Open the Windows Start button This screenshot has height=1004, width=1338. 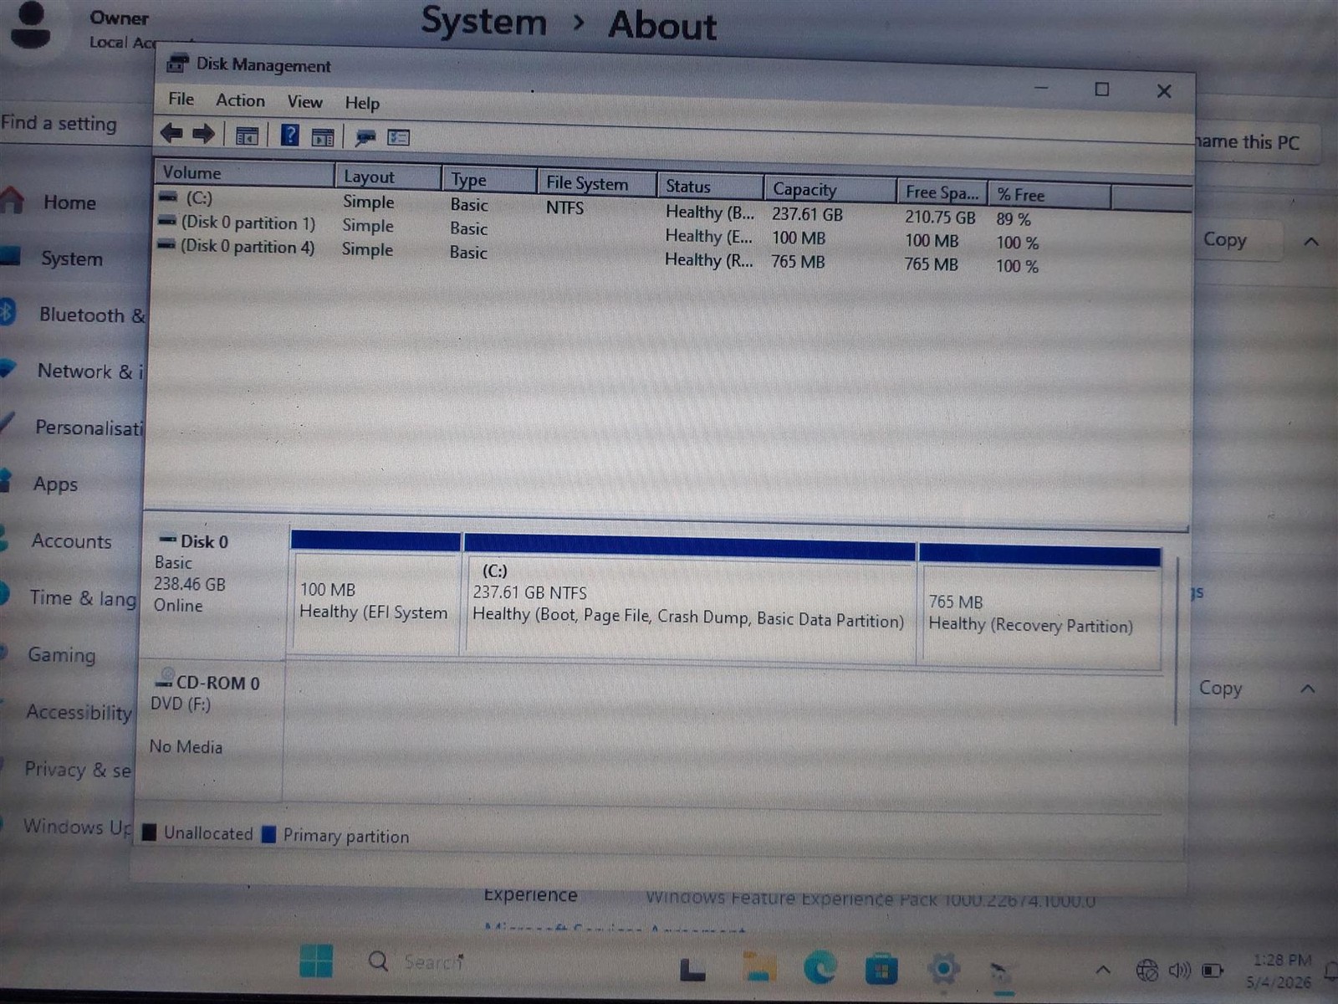point(316,961)
